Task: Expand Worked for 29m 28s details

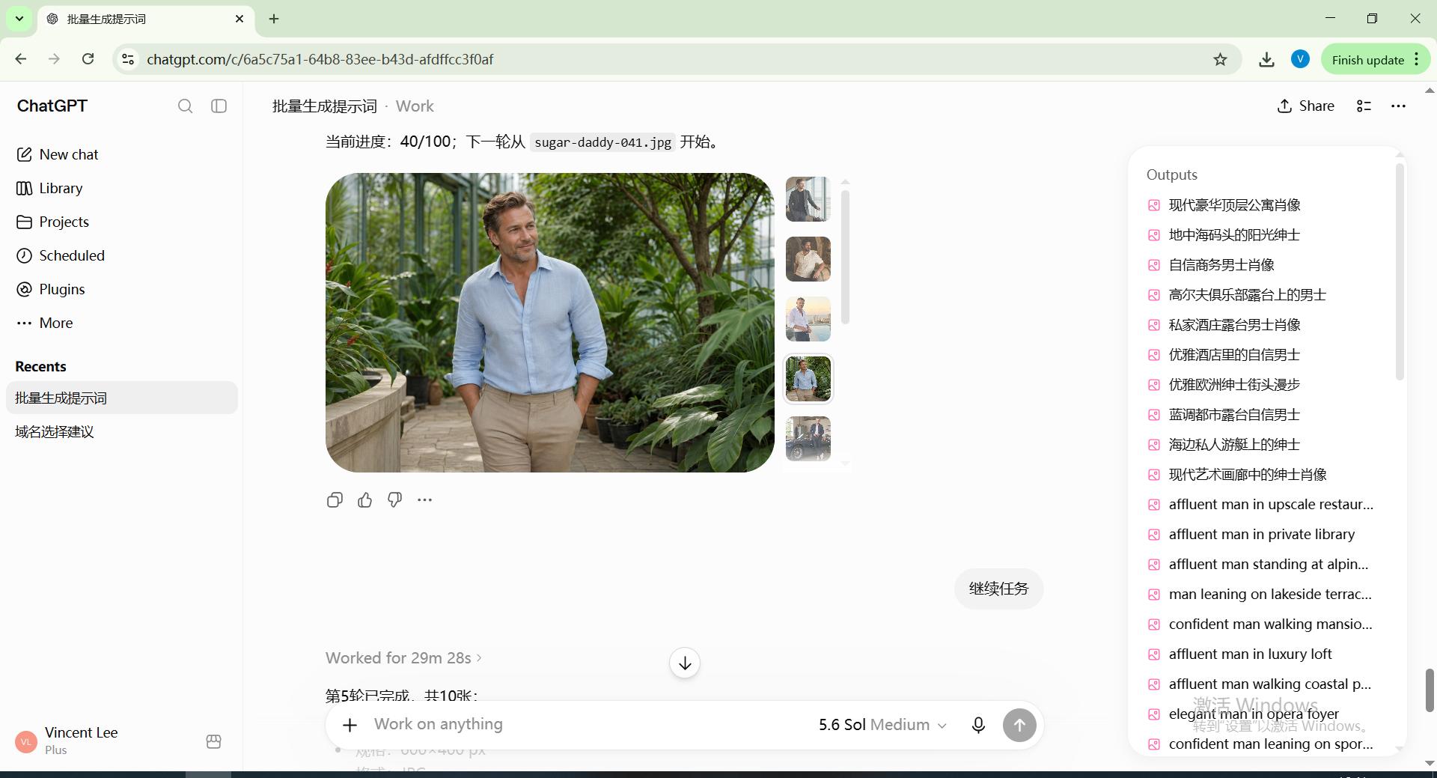Action: pos(403,657)
